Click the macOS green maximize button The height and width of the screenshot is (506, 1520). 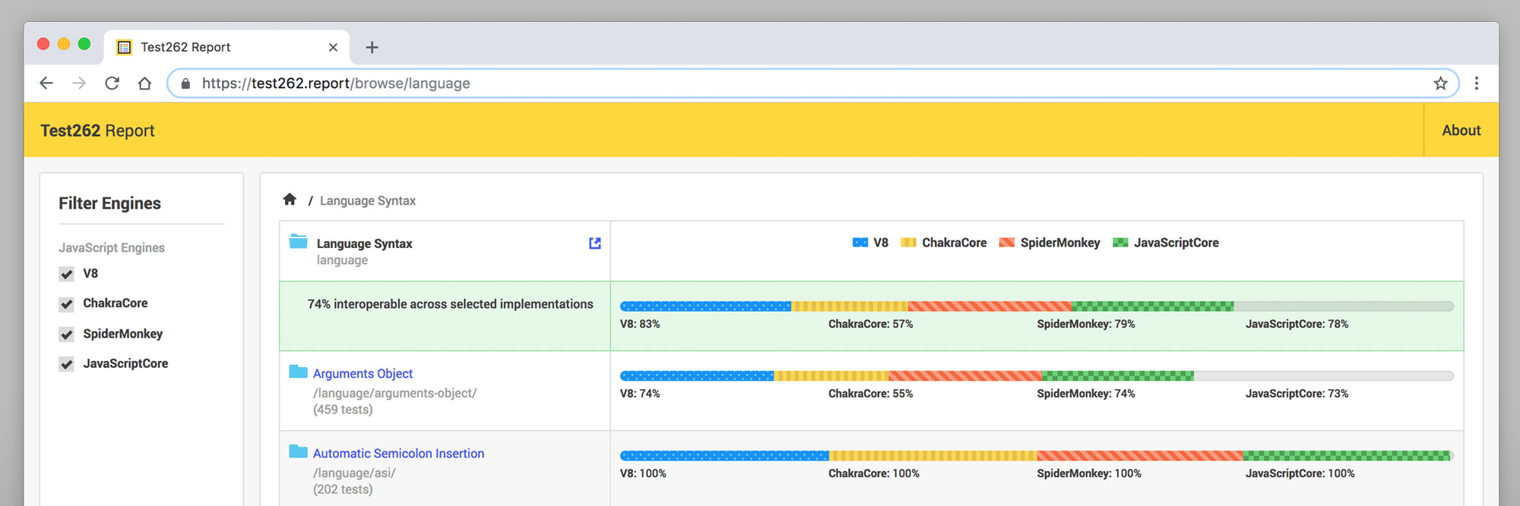tap(84, 44)
